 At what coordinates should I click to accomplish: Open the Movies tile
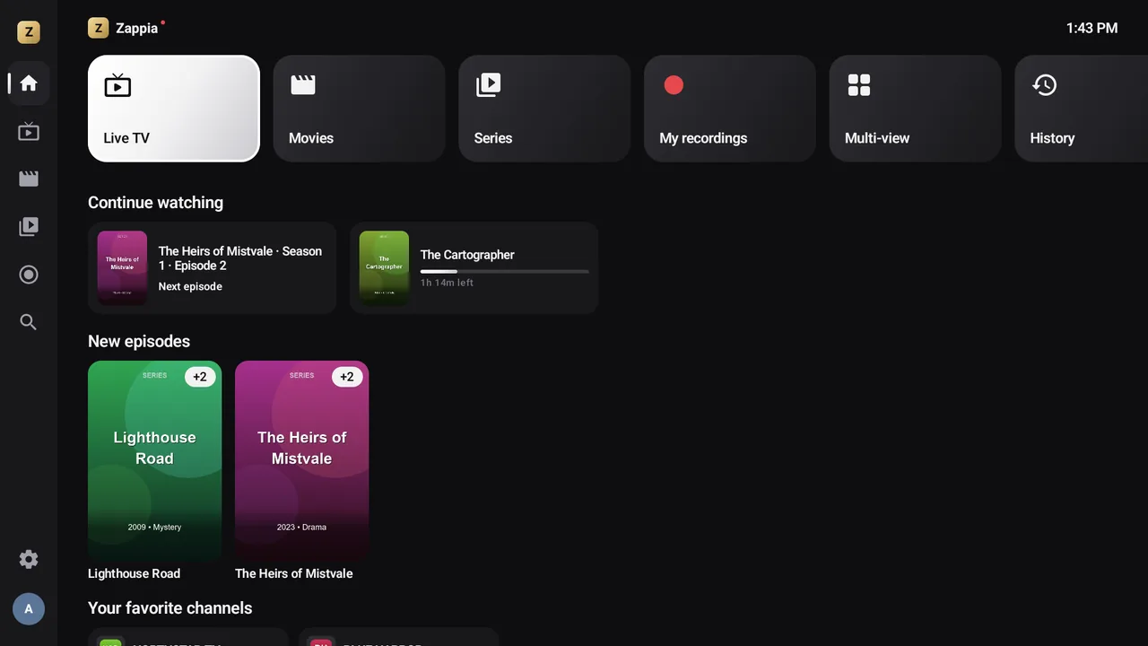pyautogui.click(x=359, y=109)
